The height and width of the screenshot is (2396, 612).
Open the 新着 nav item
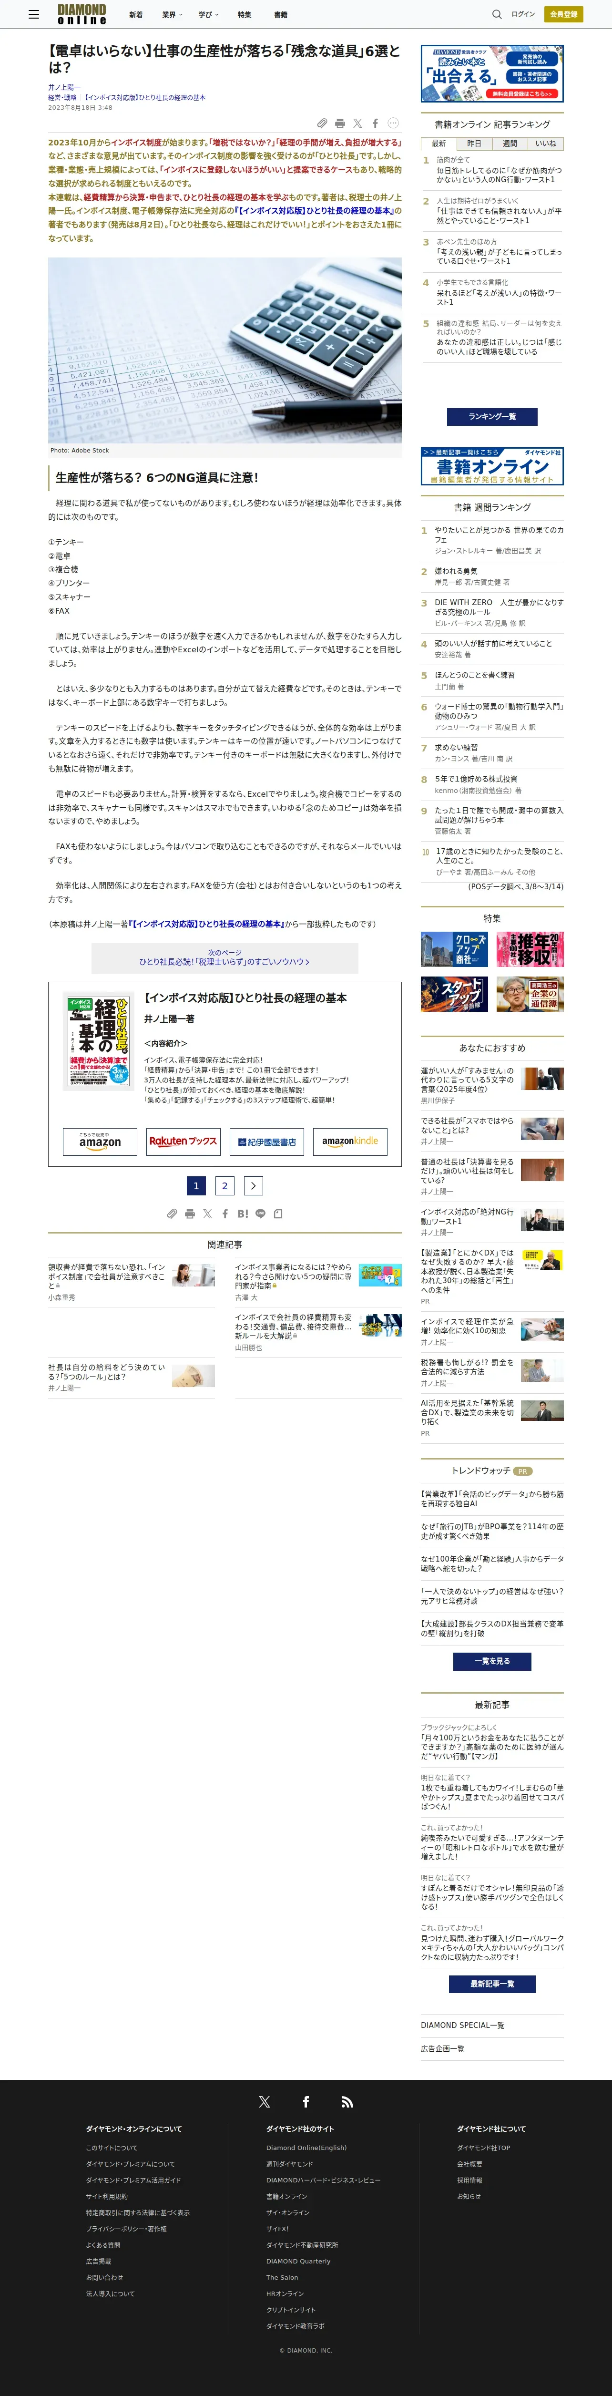(136, 15)
